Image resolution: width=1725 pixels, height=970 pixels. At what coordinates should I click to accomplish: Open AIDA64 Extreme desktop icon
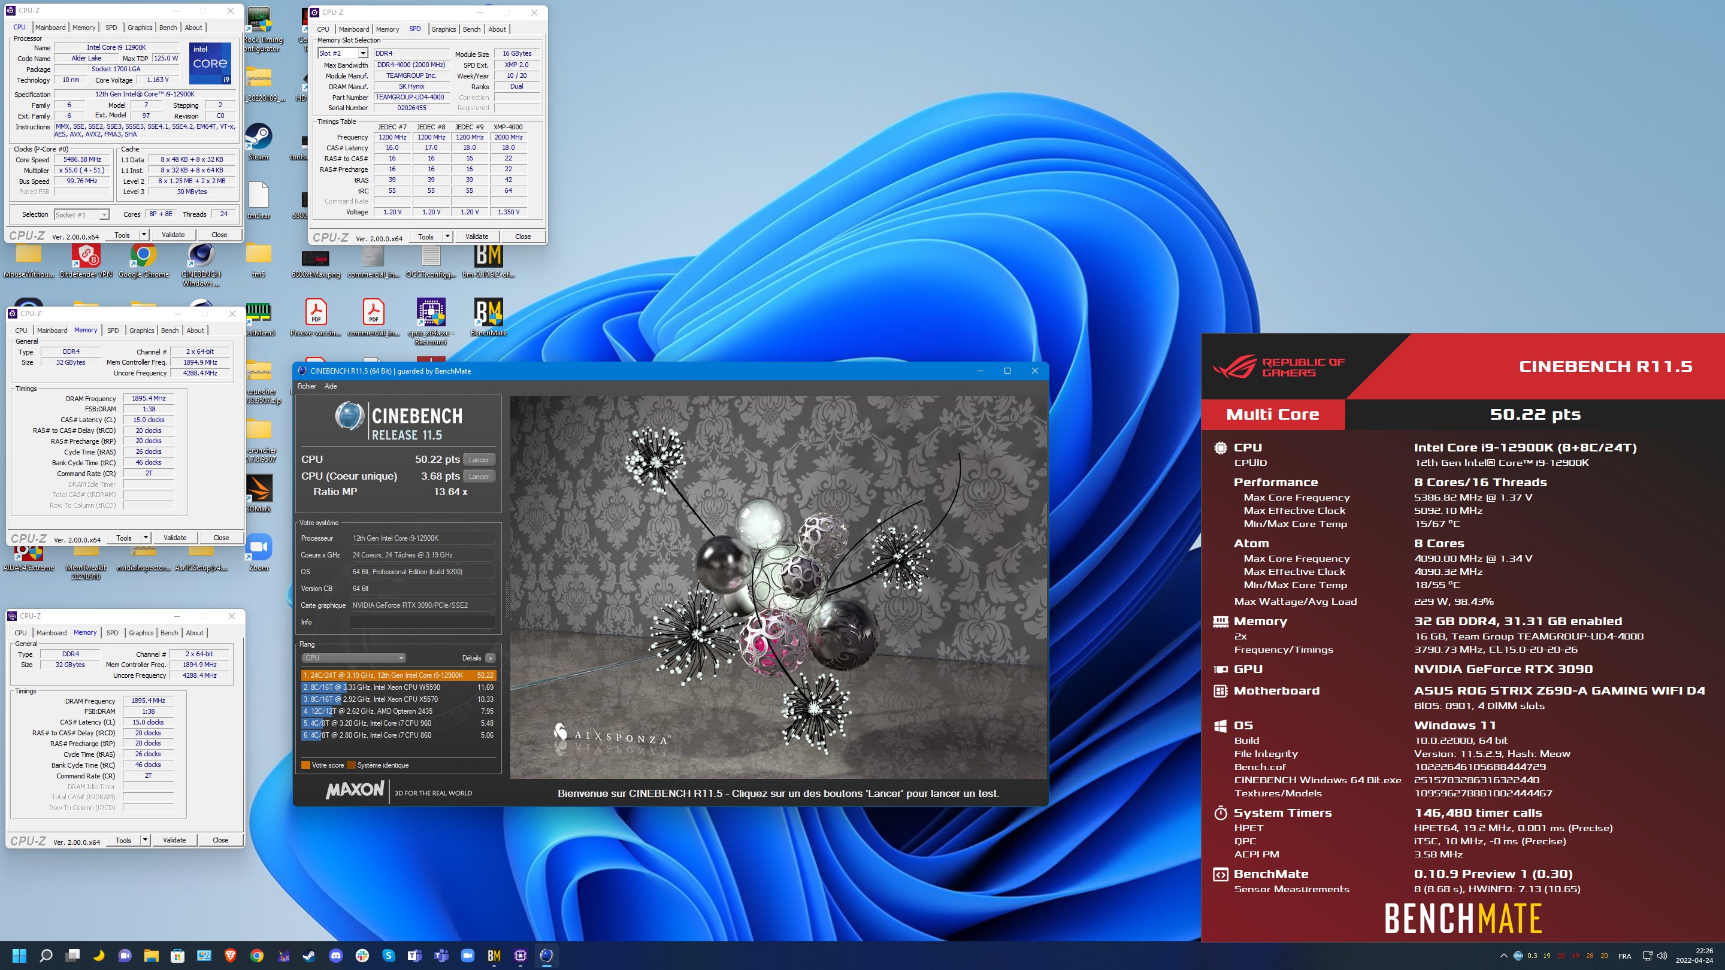pos(28,558)
